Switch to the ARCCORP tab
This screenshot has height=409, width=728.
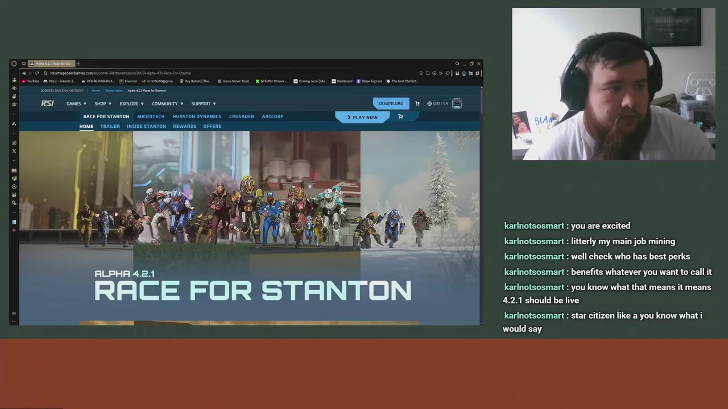(x=272, y=116)
